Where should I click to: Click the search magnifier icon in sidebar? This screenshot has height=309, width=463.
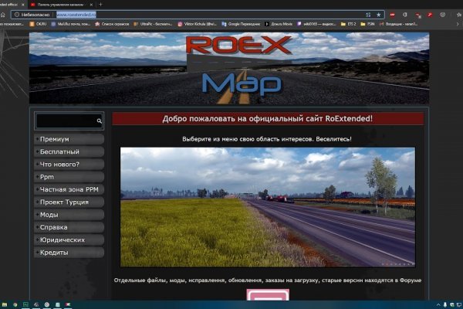point(99,121)
